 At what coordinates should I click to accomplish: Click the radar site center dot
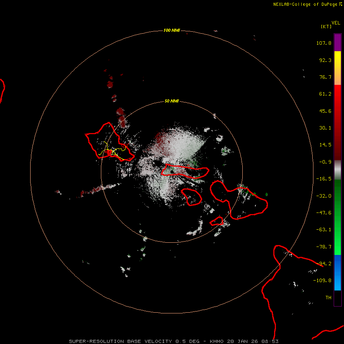click(x=172, y=172)
